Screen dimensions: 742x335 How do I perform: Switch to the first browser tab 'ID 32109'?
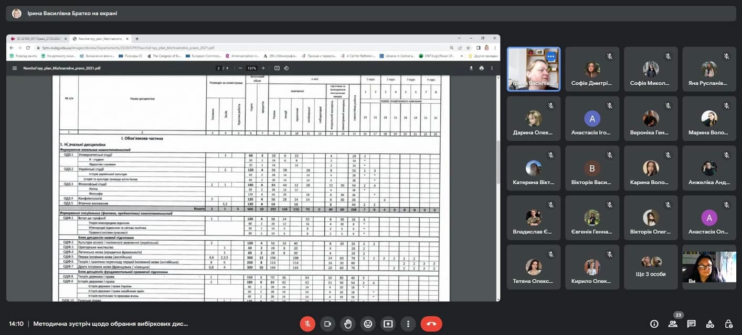[37, 39]
